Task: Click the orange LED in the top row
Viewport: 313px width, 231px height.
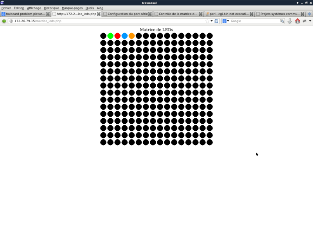Action: (131, 36)
